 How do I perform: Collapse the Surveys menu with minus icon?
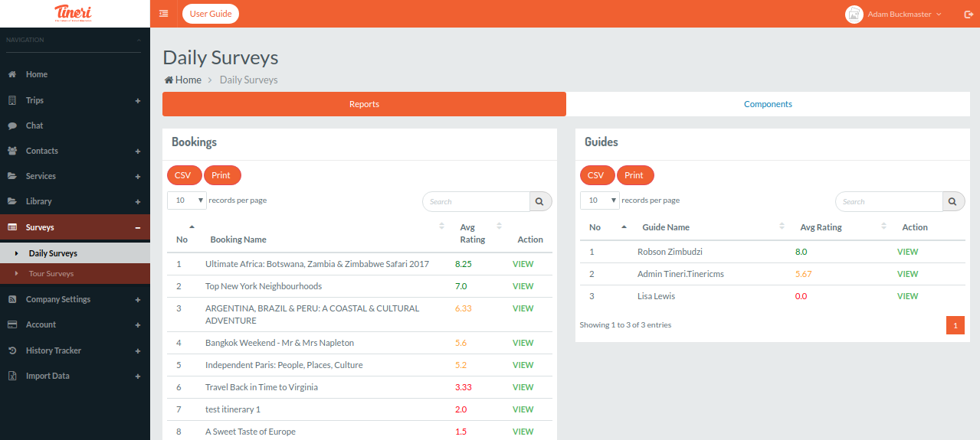(138, 227)
